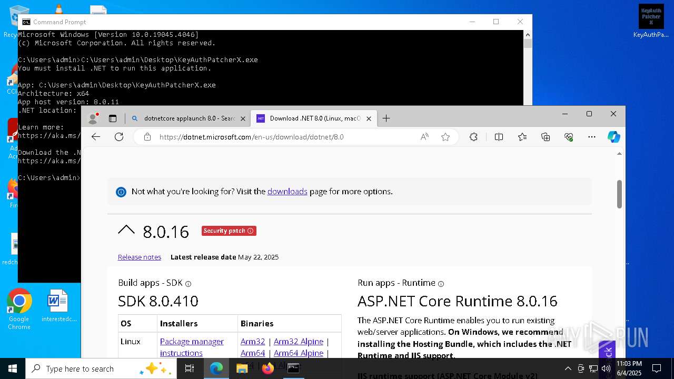Show info icon next to Run apps - Runtime
The height and width of the screenshot is (379, 674).
click(x=441, y=284)
